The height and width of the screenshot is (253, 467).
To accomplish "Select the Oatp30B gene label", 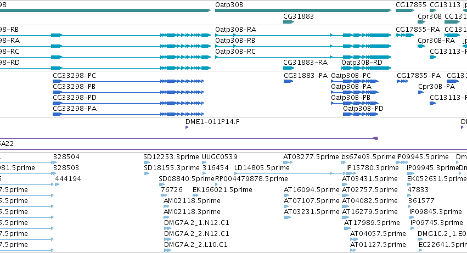I will (x=229, y=5).
